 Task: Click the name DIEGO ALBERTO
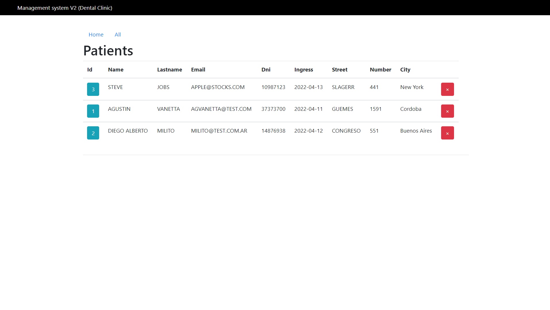tap(128, 131)
